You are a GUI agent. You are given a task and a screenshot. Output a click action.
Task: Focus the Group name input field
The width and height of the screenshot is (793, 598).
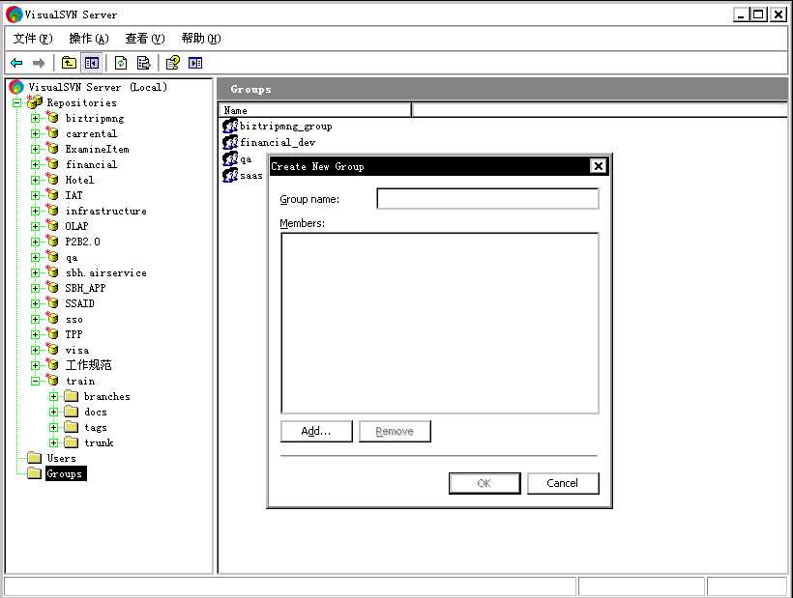pyautogui.click(x=487, y=198)
